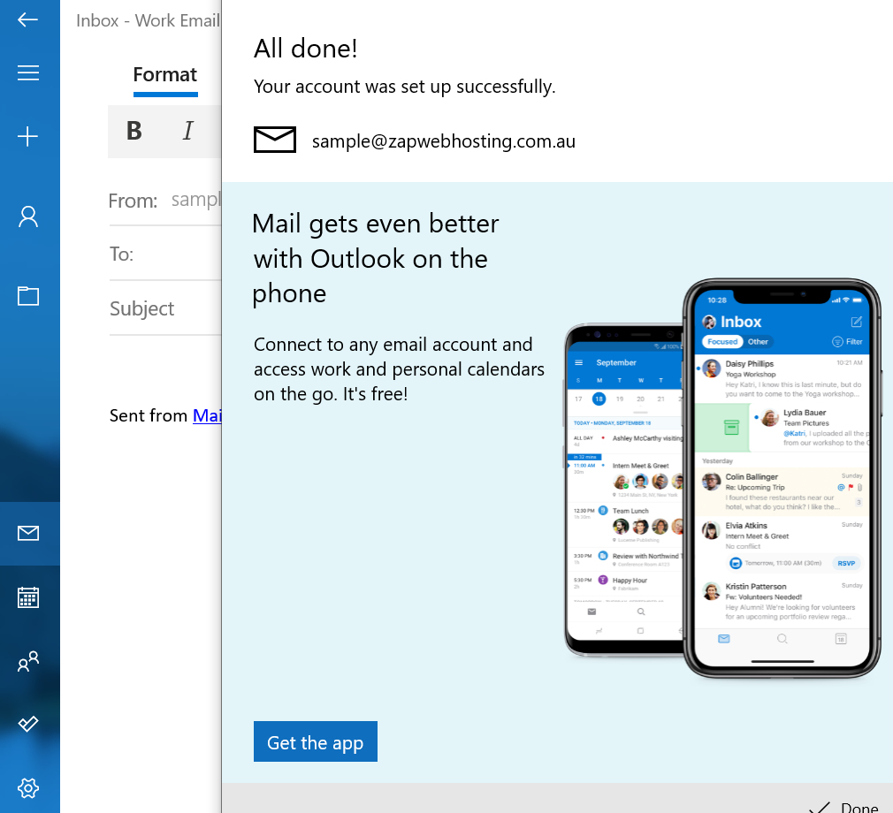Open the People contacts icon
The image size is (893, 813).
pyautogui.click(x=28, y=662)
